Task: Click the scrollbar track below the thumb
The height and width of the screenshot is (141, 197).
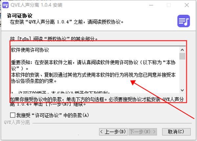Action: tap(182, 73)
